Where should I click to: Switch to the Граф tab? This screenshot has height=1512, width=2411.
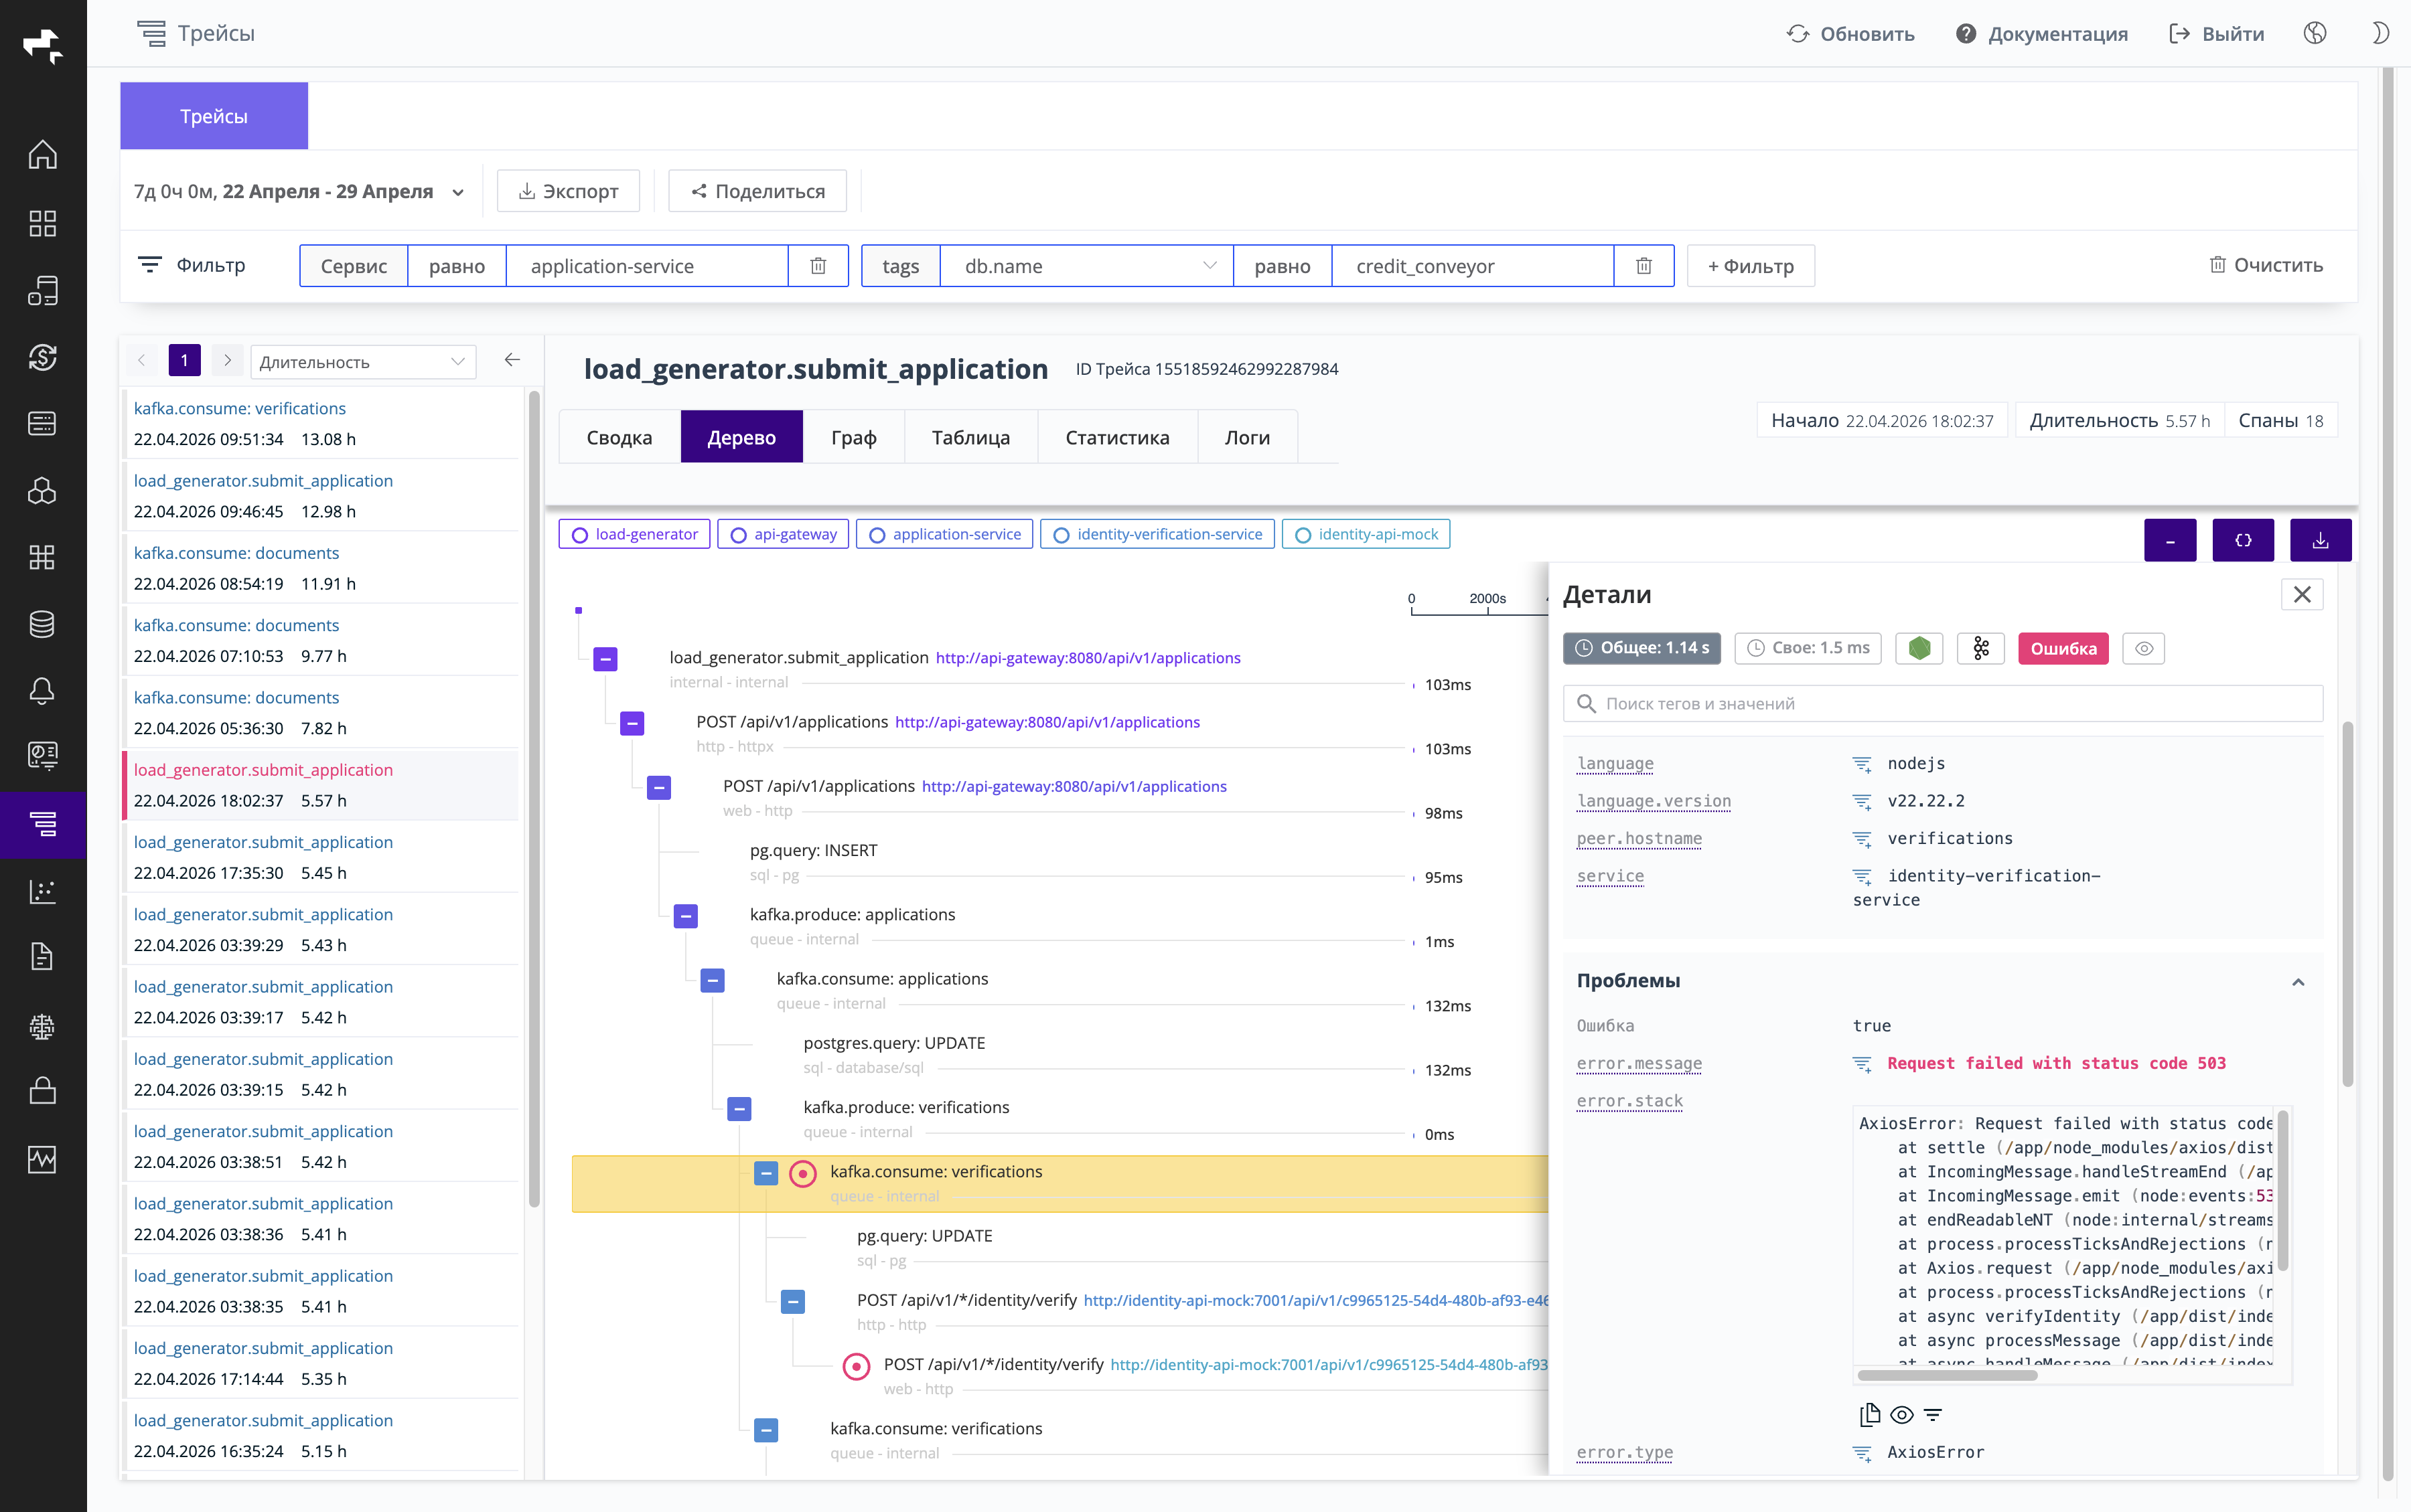(853, 437)
